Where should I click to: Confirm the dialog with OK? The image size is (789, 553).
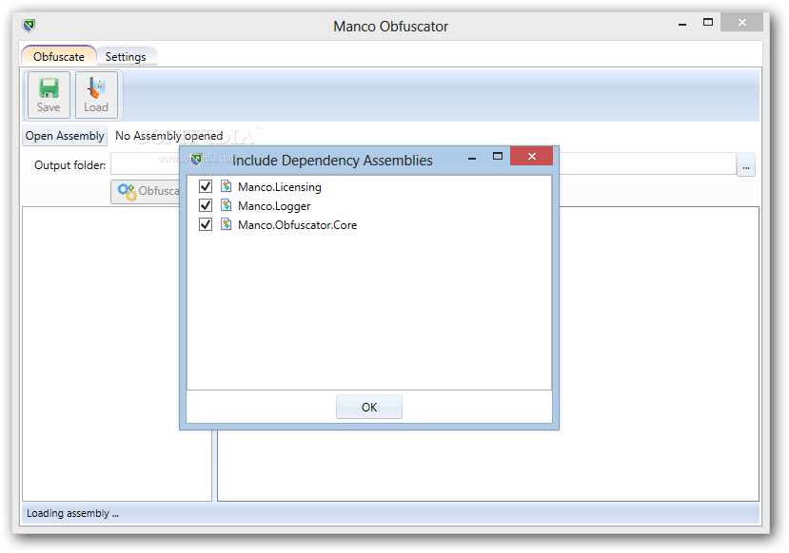pyautogui.click(x=369, y=407)
